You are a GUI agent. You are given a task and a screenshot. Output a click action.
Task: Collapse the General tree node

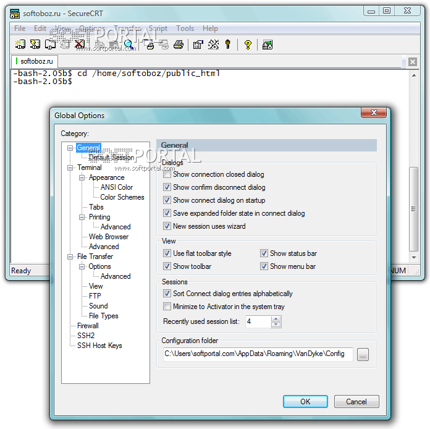(70, 148)
